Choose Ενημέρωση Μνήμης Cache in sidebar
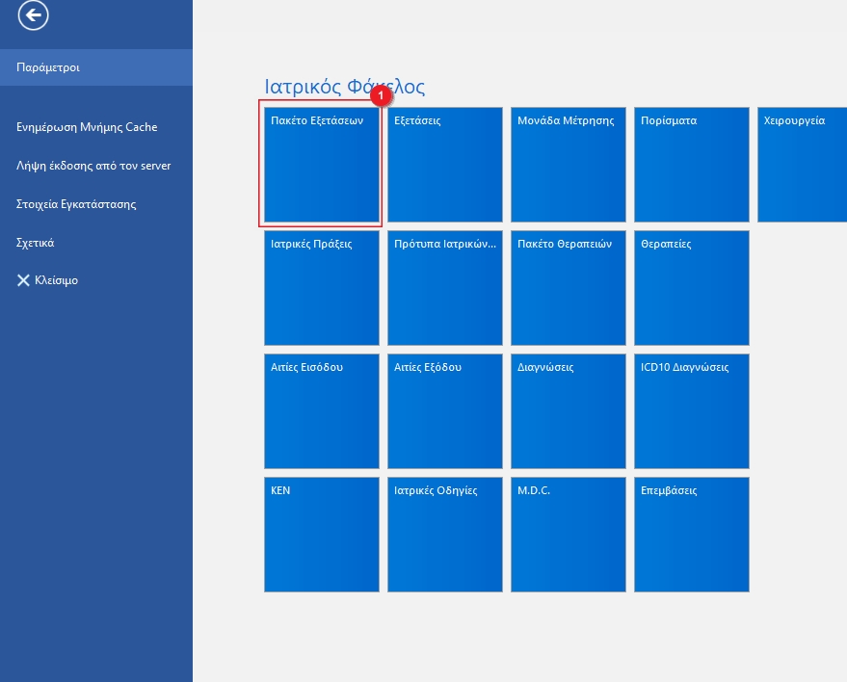The height and width of the screenshot is (682, 847). click(87, 127)
